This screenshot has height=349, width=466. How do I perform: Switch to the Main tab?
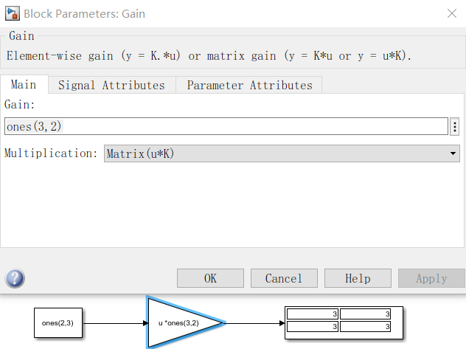[24, 85]
